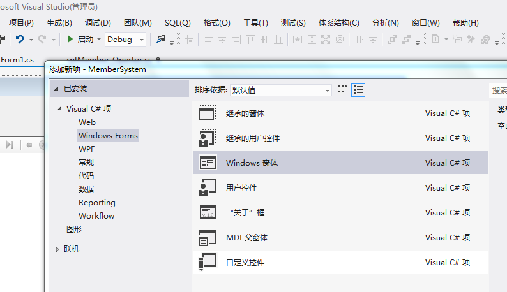Collapse the Visual C# 项 tree node
507x292 pixels.
coord(59,109)
